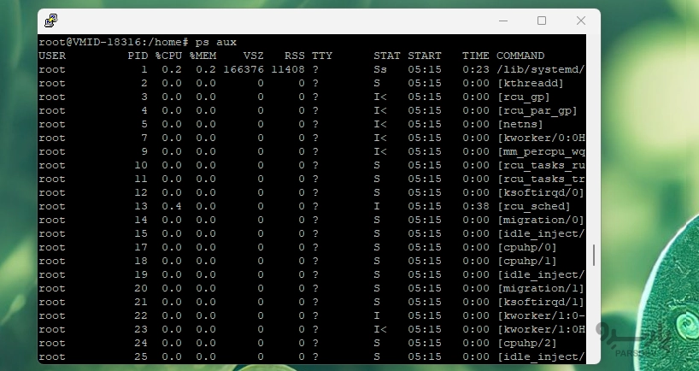
Task: Click the [kthreadd] process name
Action: tap(530, 83)
